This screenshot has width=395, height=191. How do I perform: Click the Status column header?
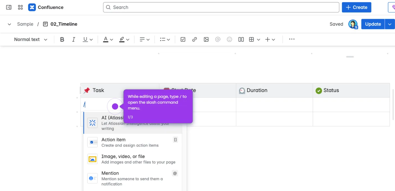[351, 90]
